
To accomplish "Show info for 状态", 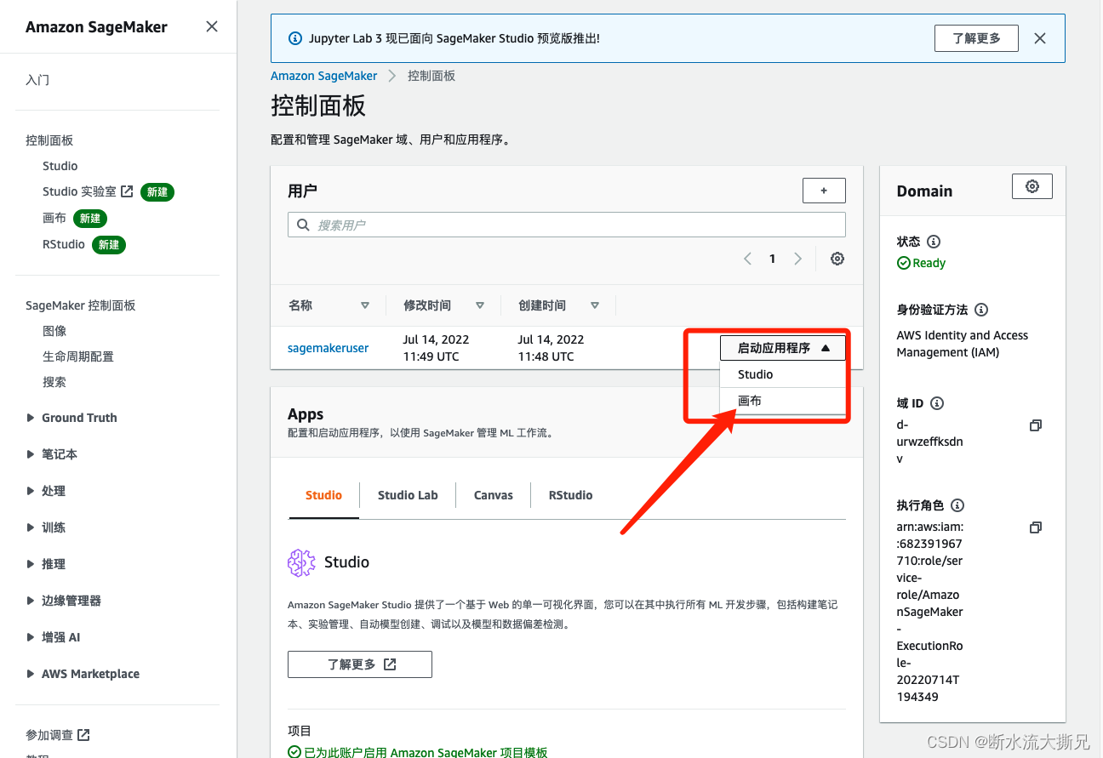I will coord(933,242).
